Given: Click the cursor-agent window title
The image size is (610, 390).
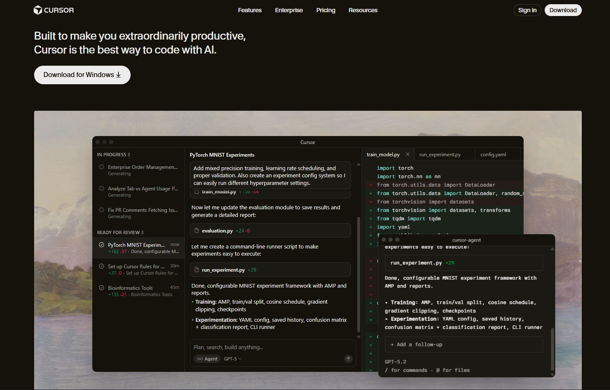Looking at the screenshot, I should point(466,240).
